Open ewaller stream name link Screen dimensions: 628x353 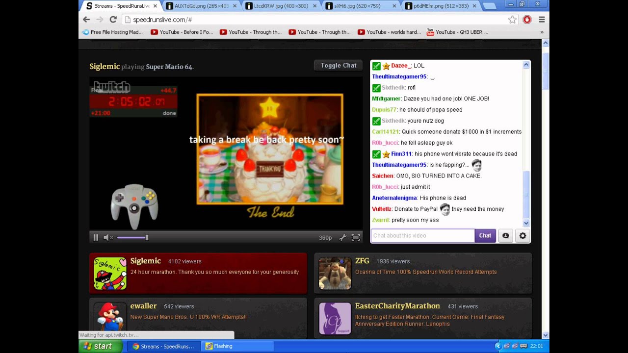click(x=143, y=306)
